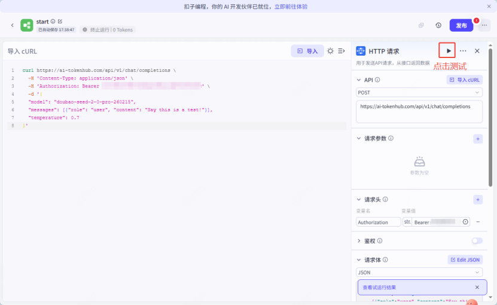This screenshot has height=305, width=497.
Task: Toggle the light/dark theme sun icon
Action: [x=330, y=51]
